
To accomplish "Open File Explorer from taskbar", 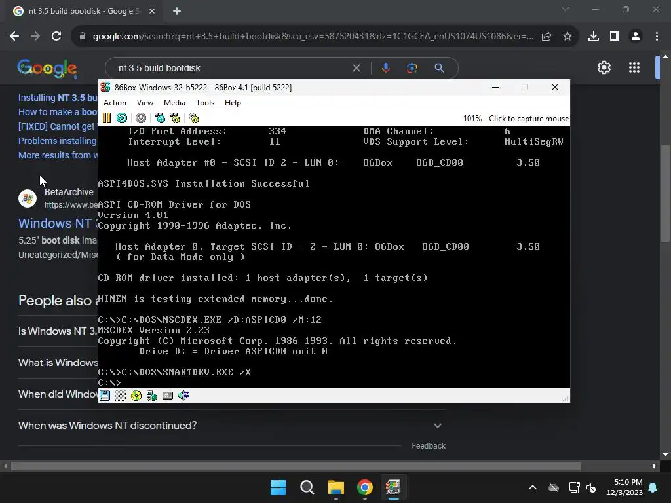I will pos(336,487).
